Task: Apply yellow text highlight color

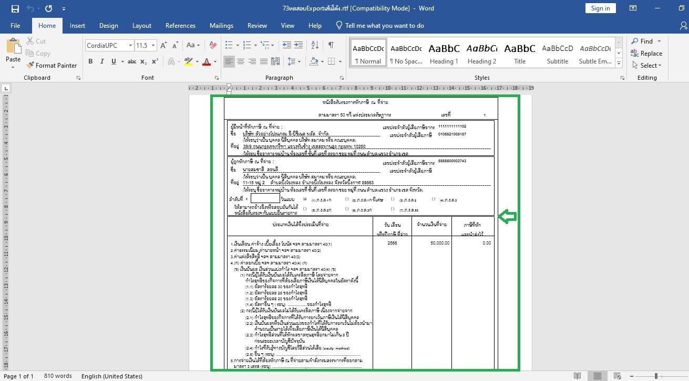Action: coord(189,61)
